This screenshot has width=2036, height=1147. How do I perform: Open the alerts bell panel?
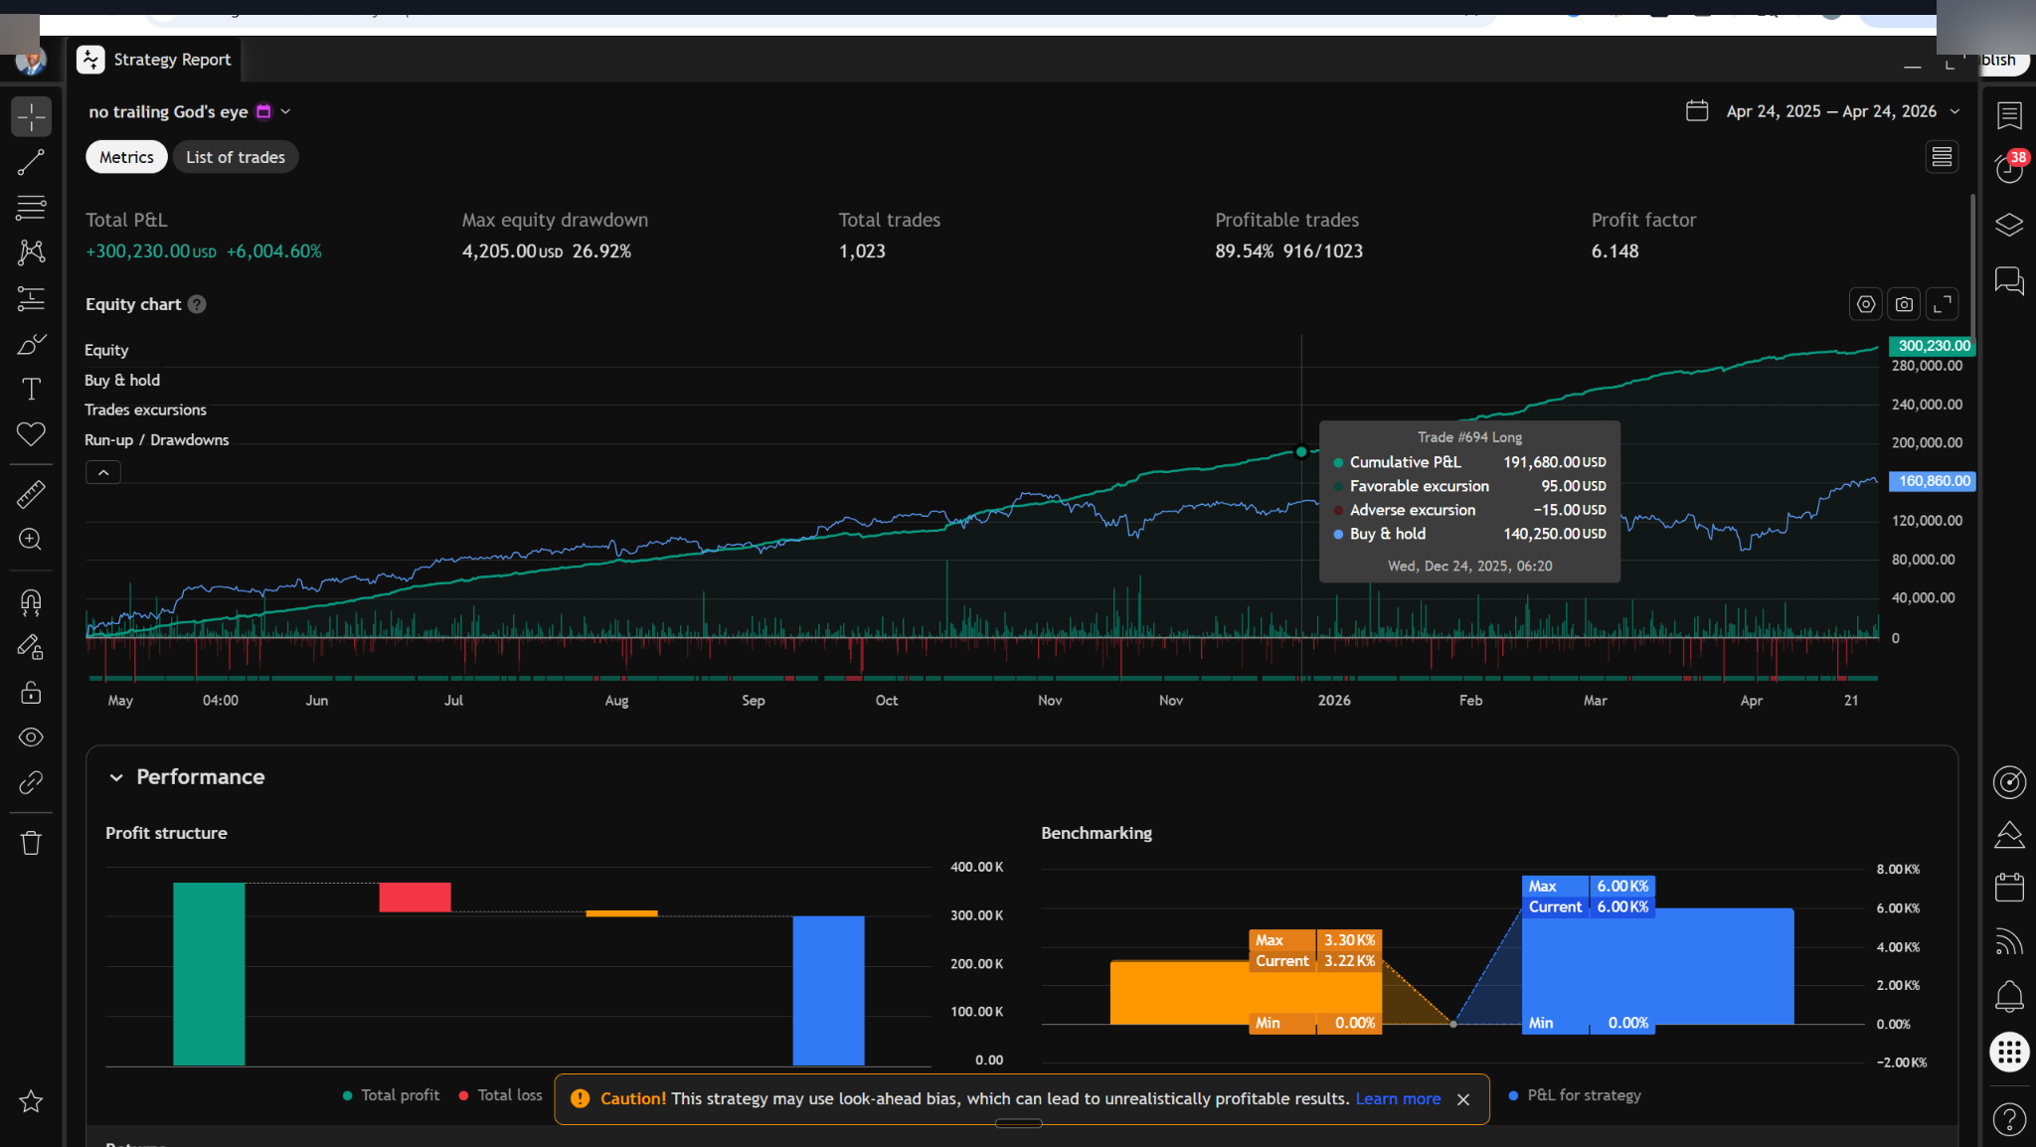pos(2009,995)
